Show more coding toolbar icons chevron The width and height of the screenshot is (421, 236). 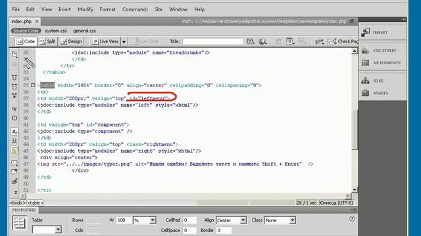[x=16, y=192]
